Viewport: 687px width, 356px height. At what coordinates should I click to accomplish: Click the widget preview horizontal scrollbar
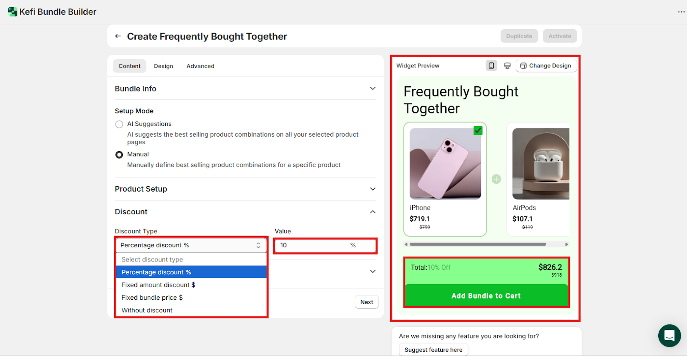tap(477, 244)
